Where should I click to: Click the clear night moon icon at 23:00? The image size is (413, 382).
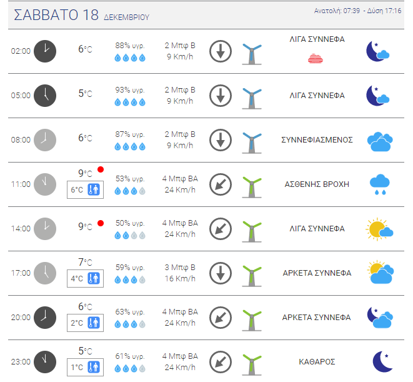tap(382, 361)
